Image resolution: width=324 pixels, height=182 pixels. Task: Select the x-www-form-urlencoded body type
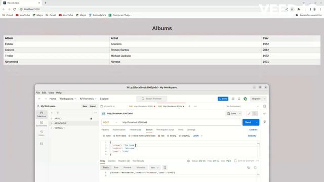[x=142, y=136]
